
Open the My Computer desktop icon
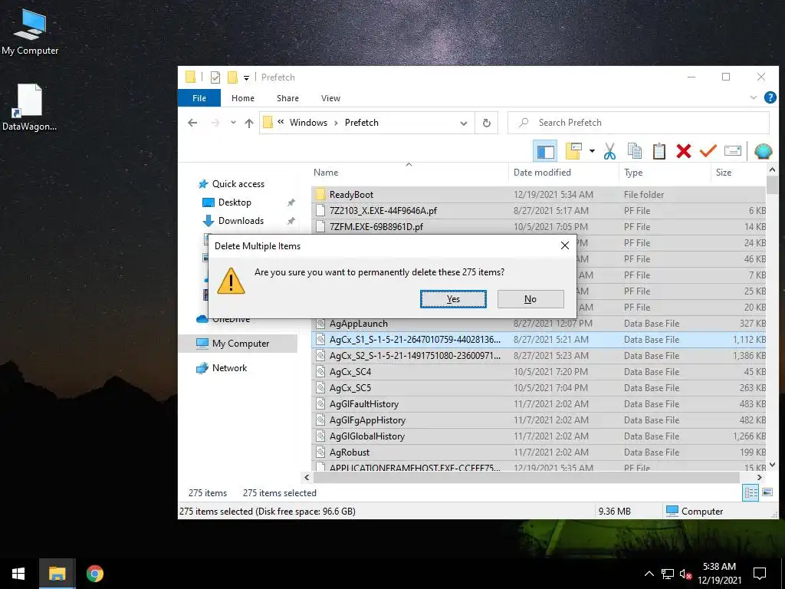click(30, 32)
